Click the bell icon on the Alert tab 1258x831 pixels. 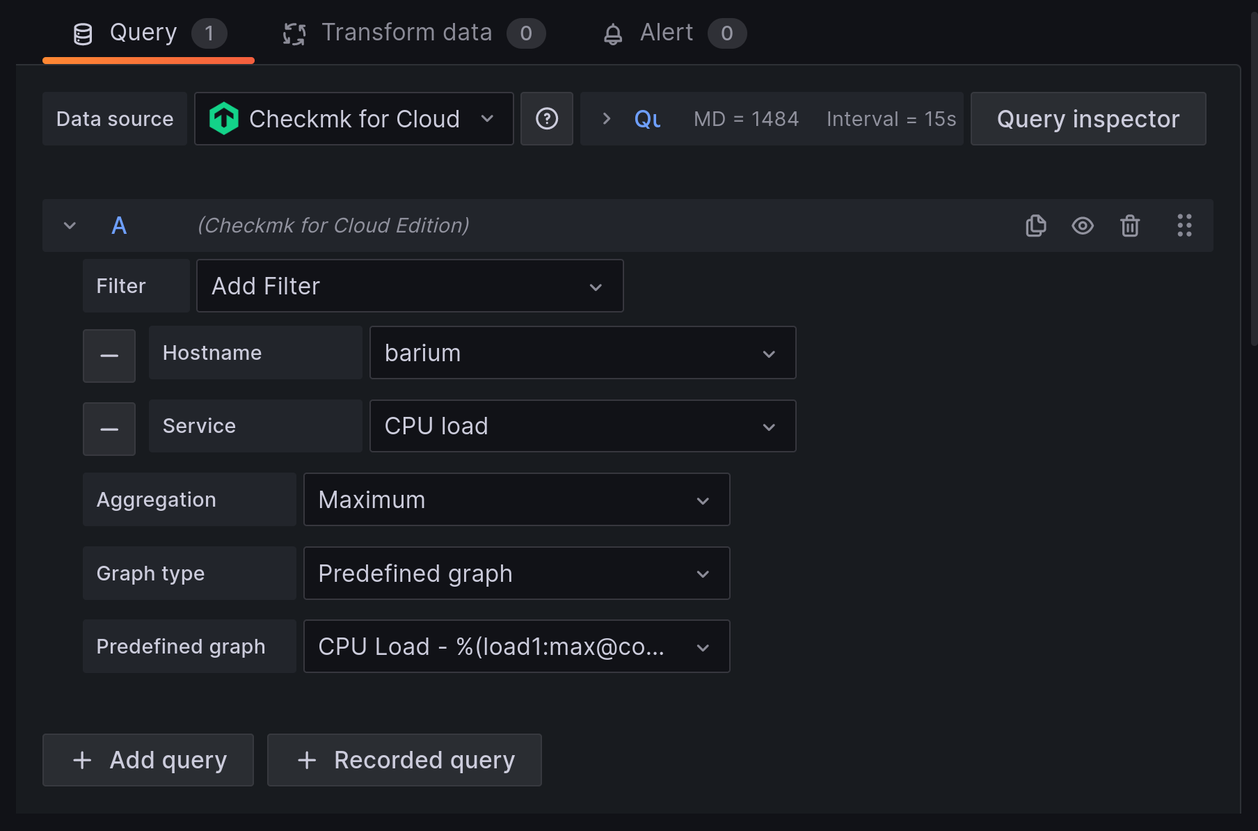click(613, 32)
